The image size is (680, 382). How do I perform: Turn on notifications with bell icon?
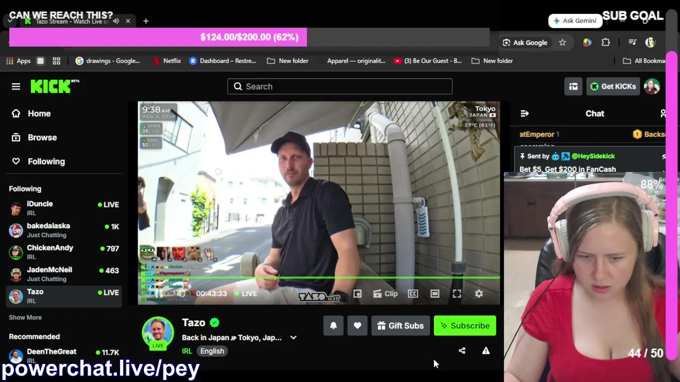334,326
